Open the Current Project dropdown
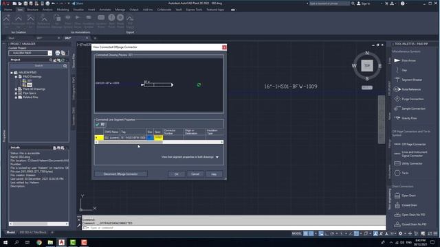 click(x=50, y=53)
